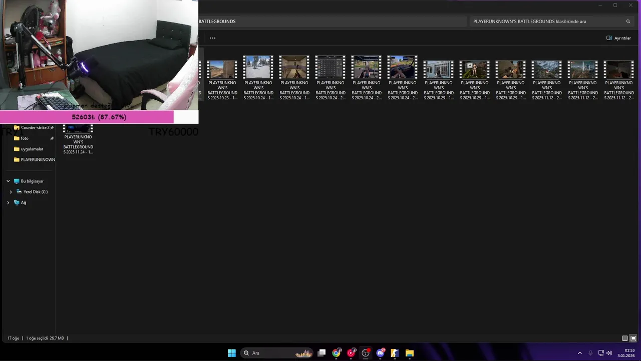Viewport: 641px width, 361px height.
Task: Open the Windows Start menu
Action: pyautogui.click(x=232, y=353)
